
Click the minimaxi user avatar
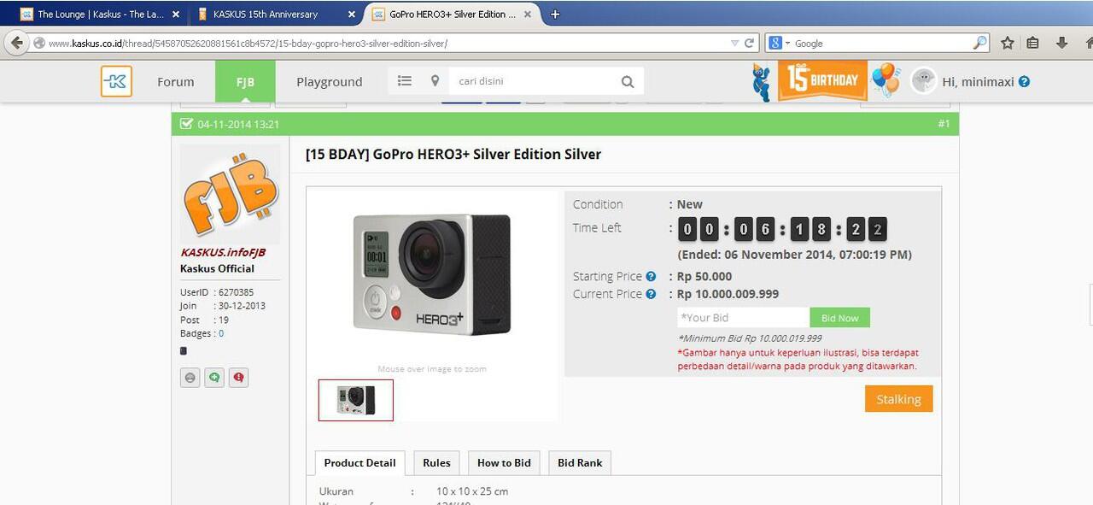(x=923, y=80)
